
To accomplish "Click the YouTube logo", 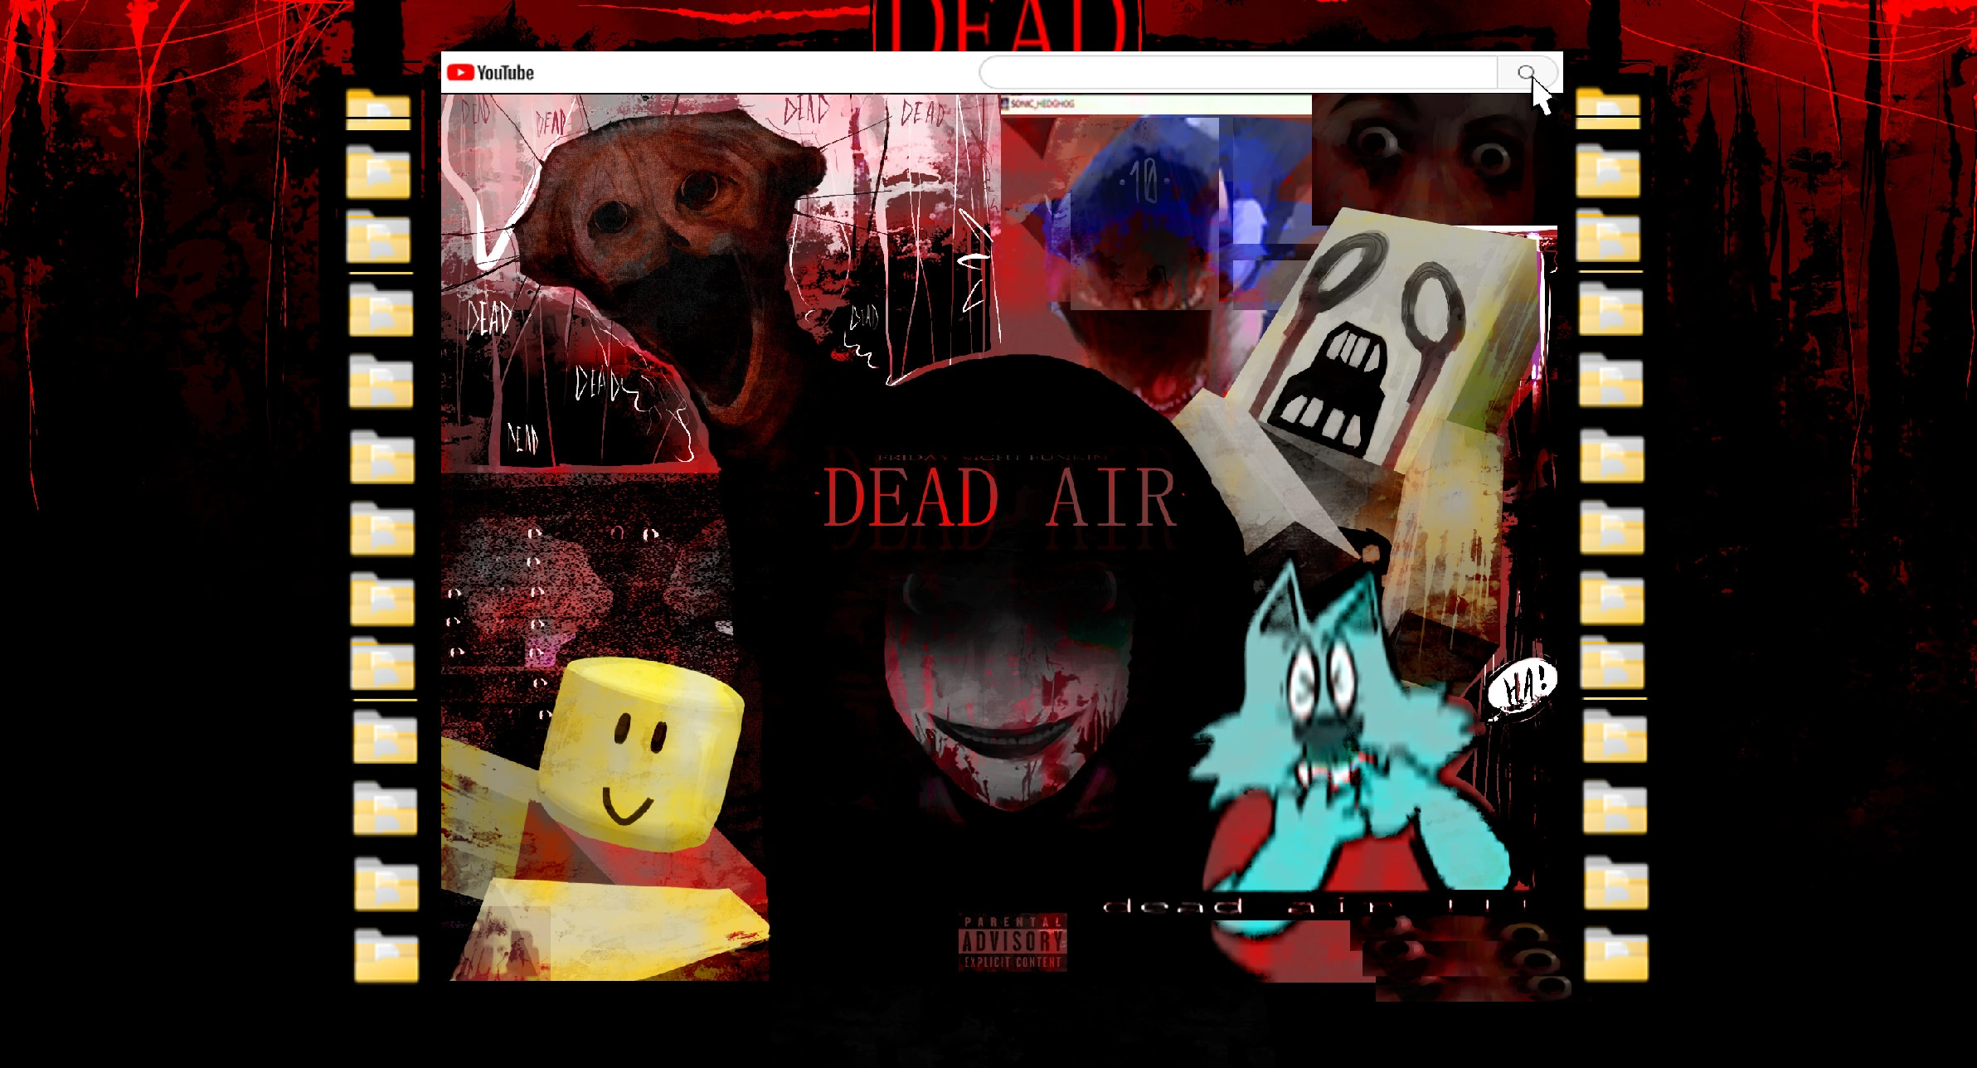I will click(490, 73).
